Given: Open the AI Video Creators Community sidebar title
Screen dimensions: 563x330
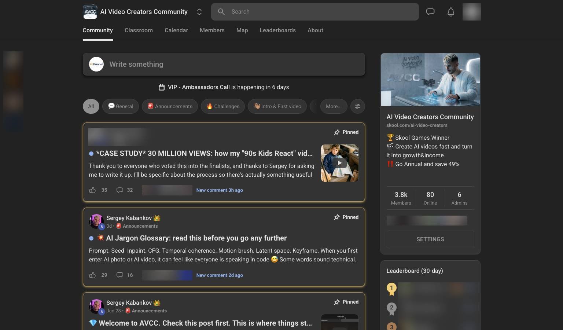Looking at the screenshot, I should 430,117.
